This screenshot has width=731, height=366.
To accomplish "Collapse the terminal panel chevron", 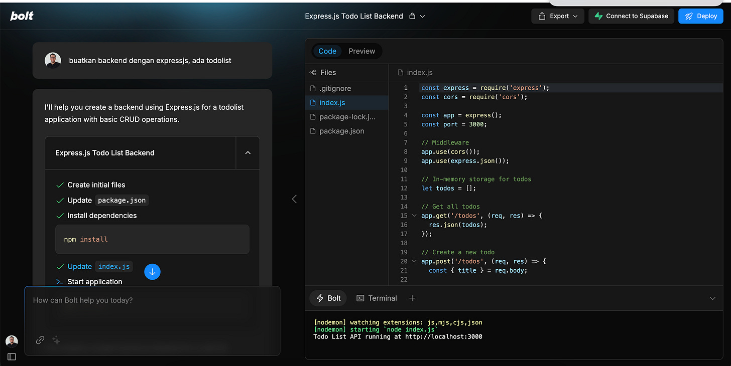I will [712, 298].
